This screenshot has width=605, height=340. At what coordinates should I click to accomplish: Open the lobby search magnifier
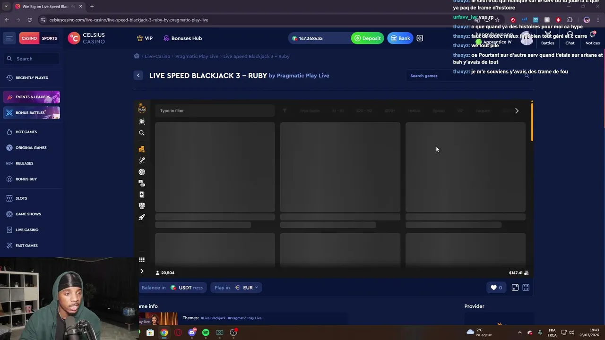coord(142,133)
